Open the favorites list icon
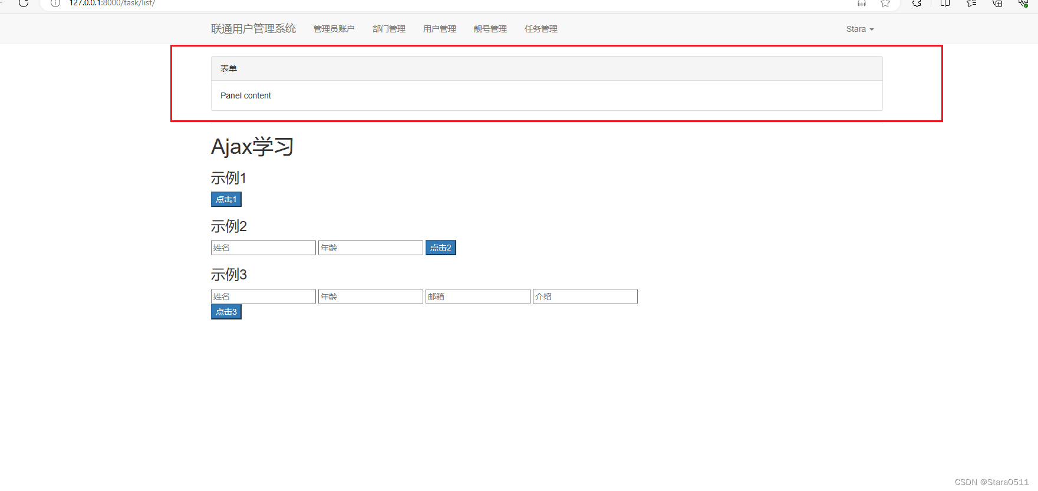1038x491 pixels. click(971, 3)
